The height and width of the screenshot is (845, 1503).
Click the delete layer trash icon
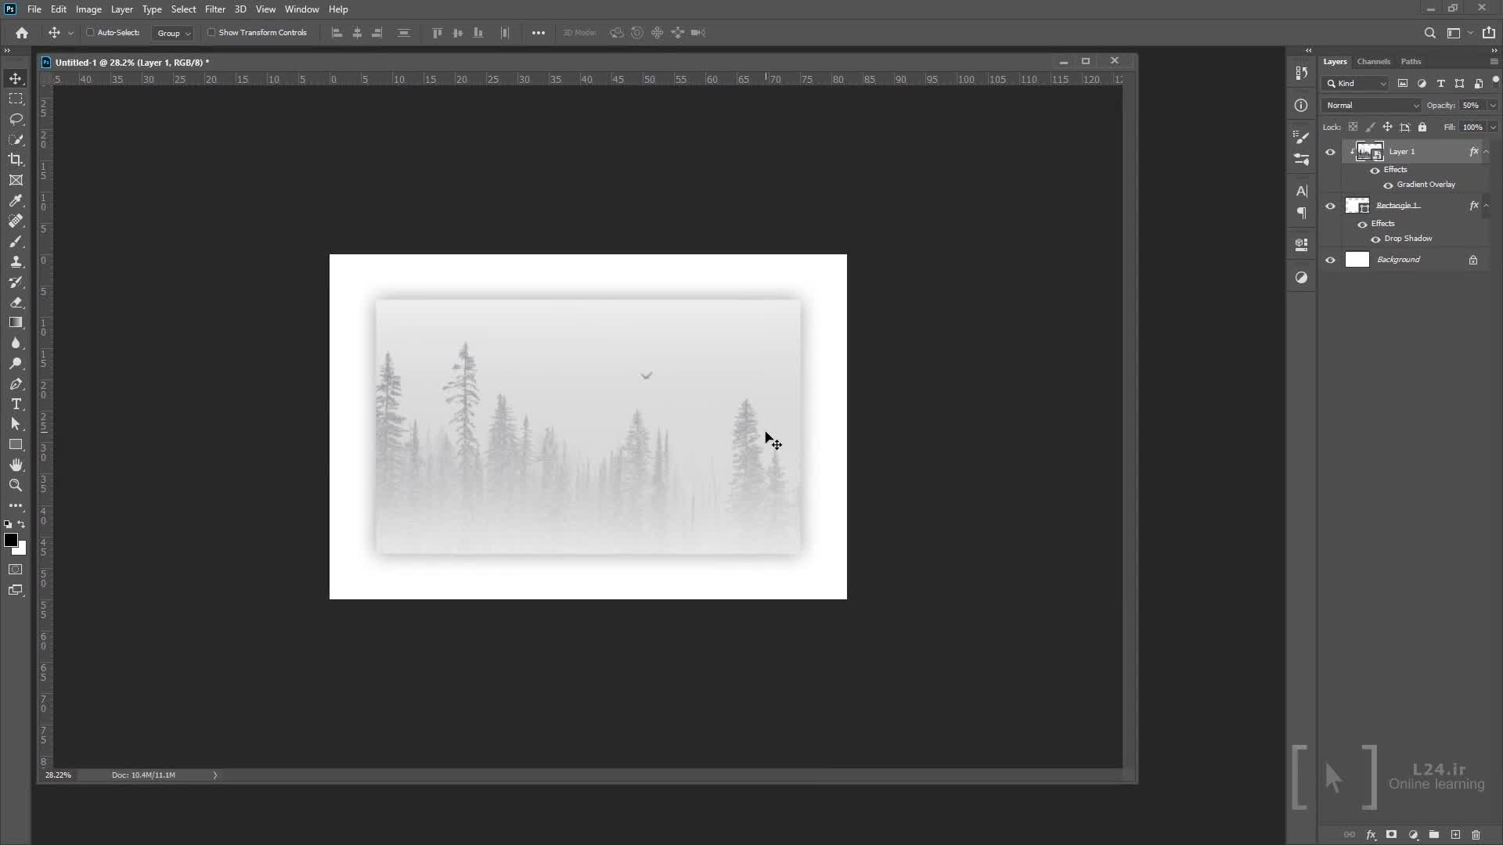pyautogui.click(x=1476, y=835)
